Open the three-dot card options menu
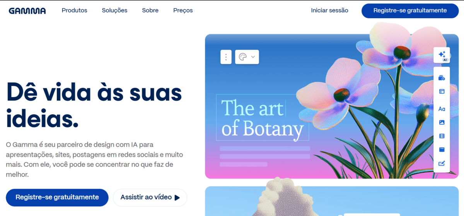The width and height of the screenshot is (464, 216). [x=226, y=57]
